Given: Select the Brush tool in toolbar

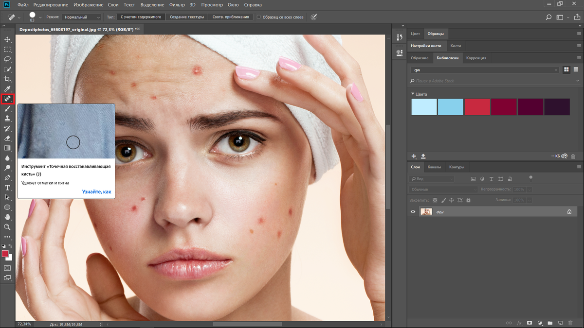Looking at the screenshot, I should pyautogui.click(x=7, y=109).
